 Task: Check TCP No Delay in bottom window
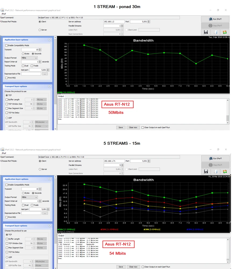coord(6,252)
